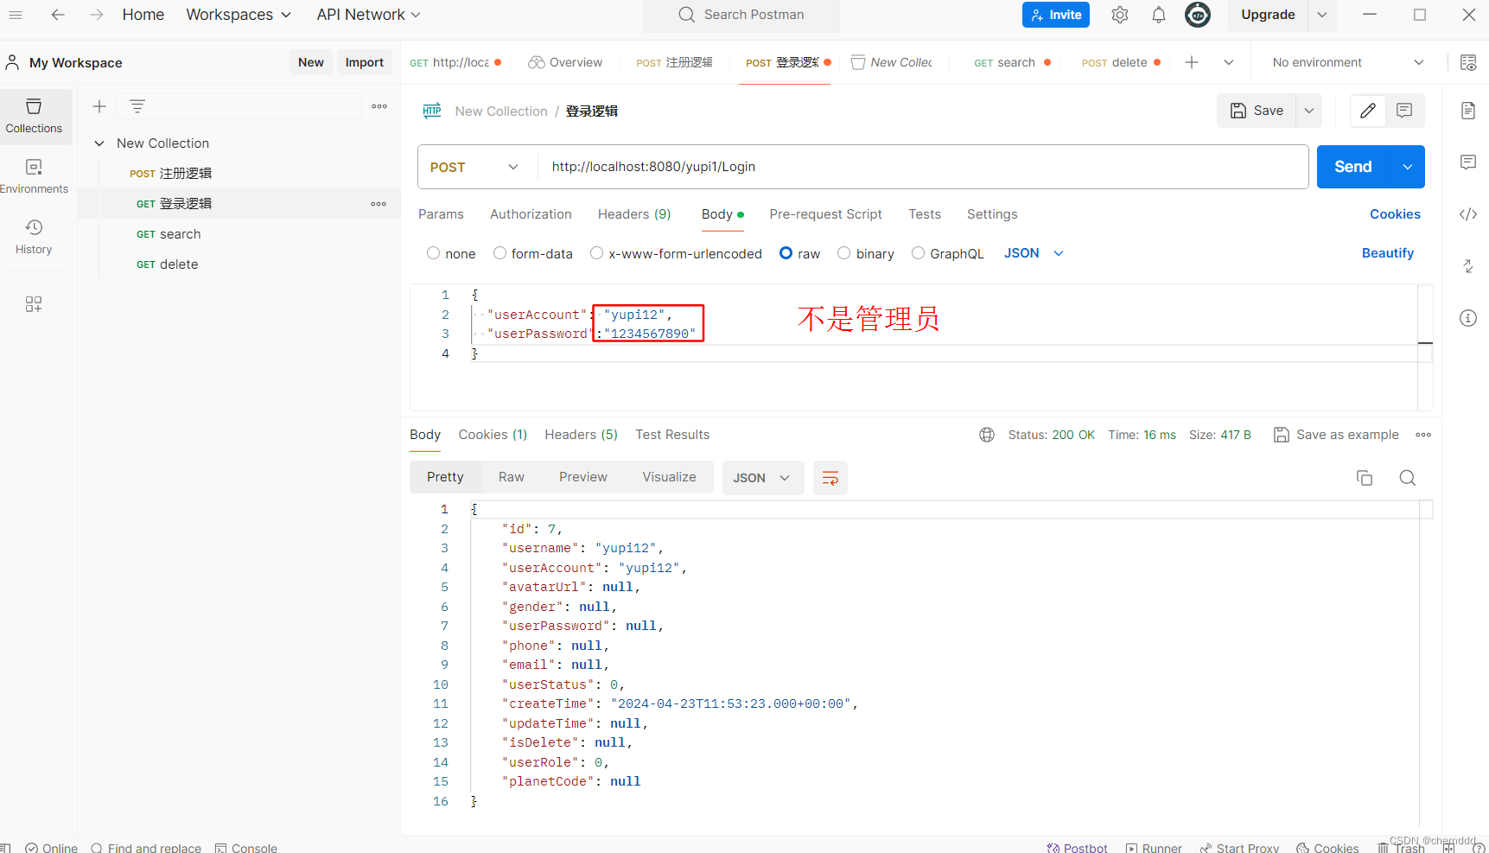Open environment quick look icon

coord(1468,62)
